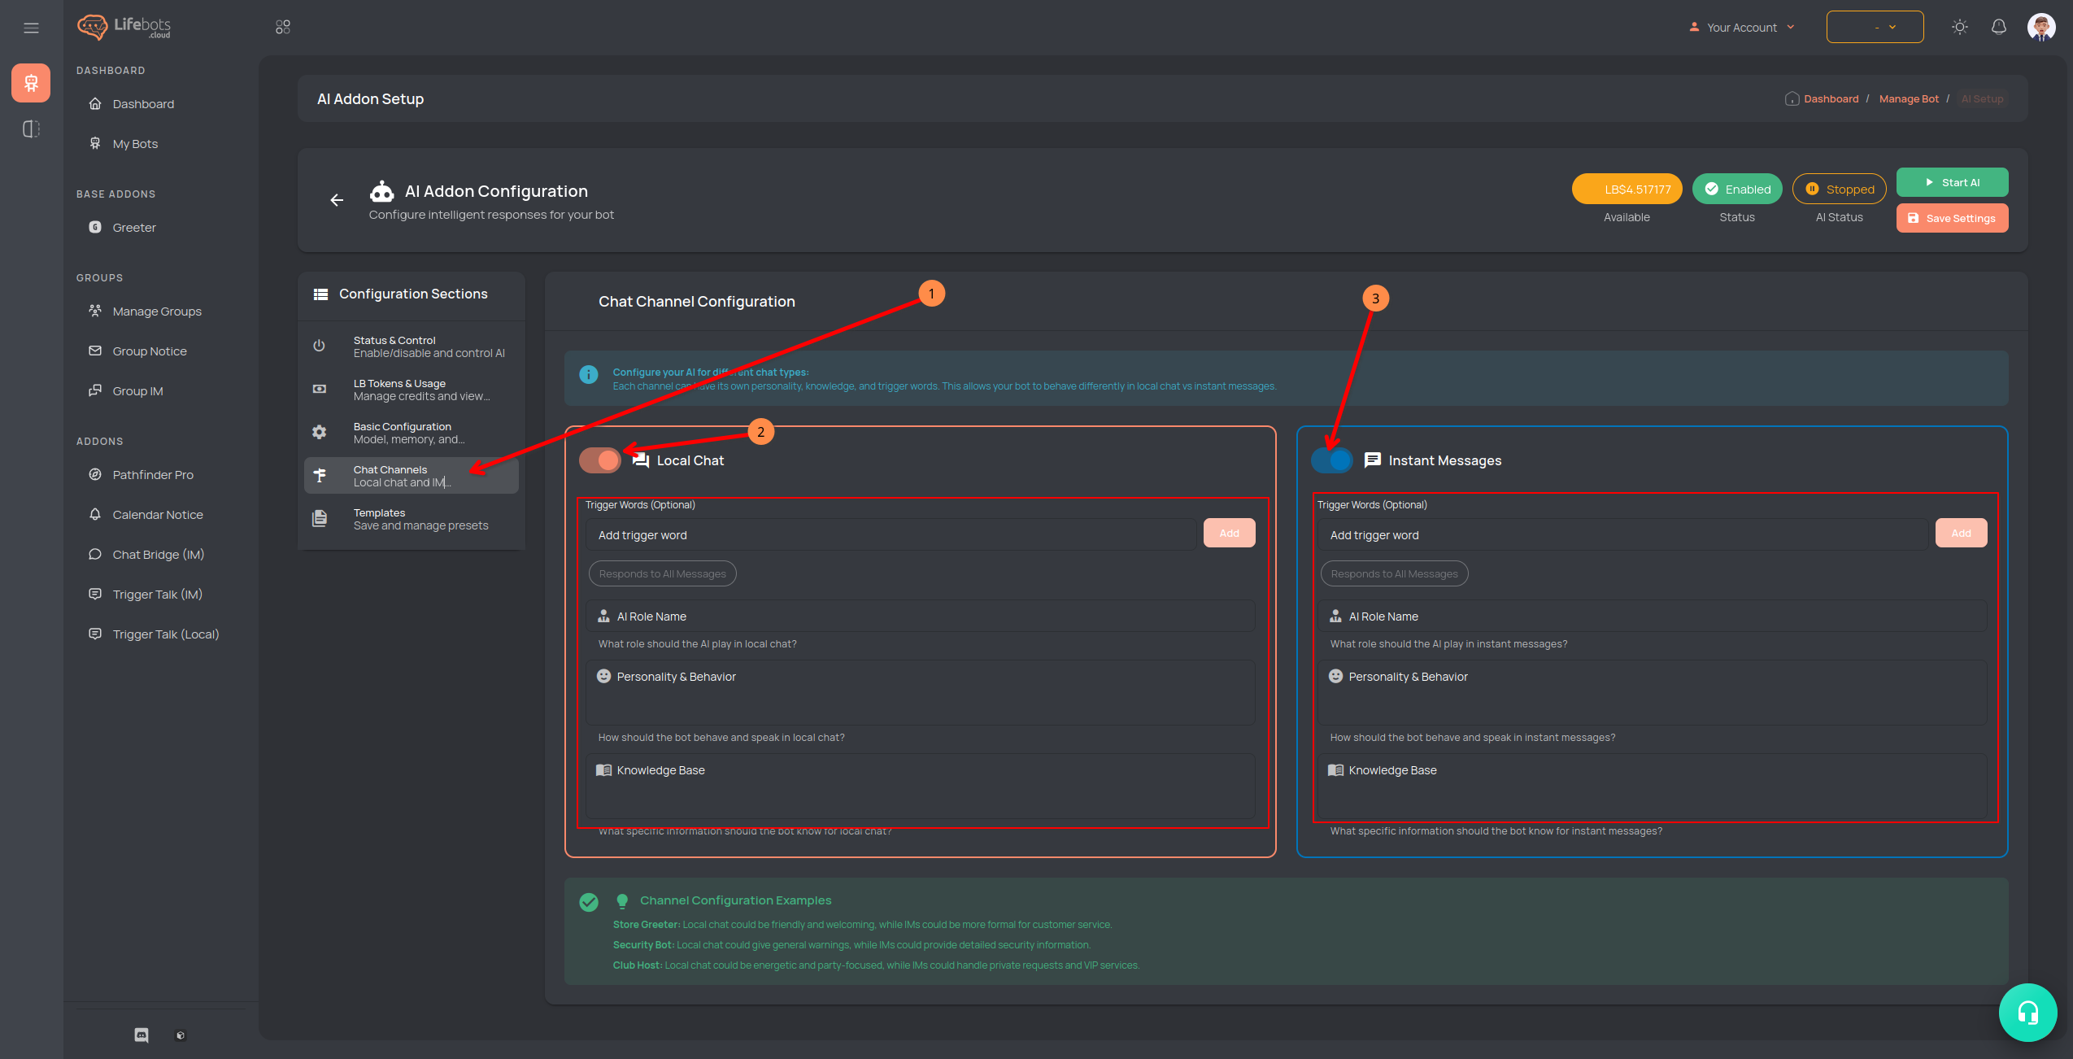Open the headset support chat bubble
2073x1059 pixels.
click(x=2027, y=1012)
